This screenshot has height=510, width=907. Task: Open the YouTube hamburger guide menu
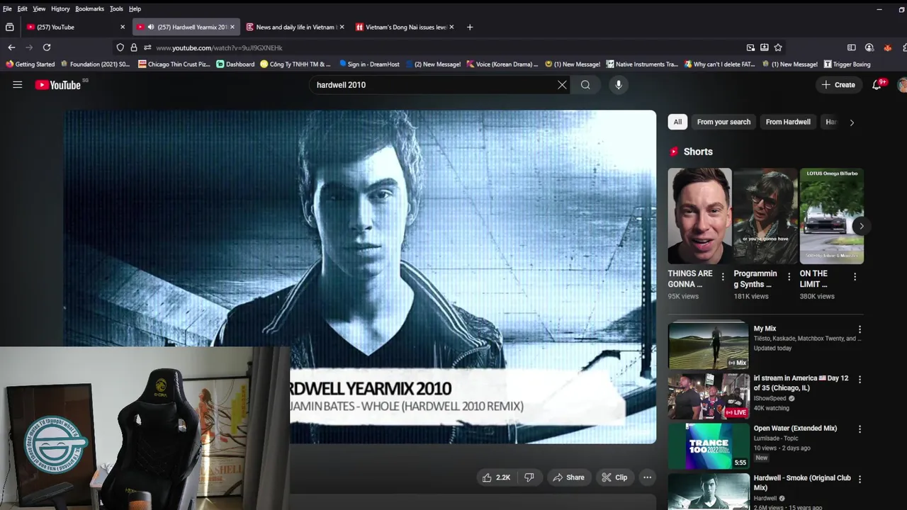click(x=18, y=85)
